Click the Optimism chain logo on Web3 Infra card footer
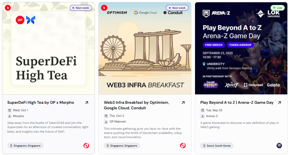289x155 pixels. point(183,146)
